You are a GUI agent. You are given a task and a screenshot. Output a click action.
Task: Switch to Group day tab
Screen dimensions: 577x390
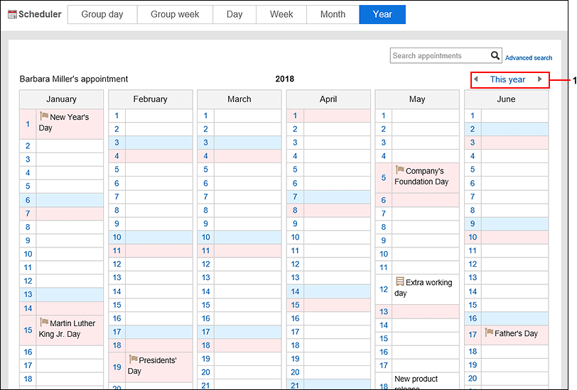tap(102, 14)
